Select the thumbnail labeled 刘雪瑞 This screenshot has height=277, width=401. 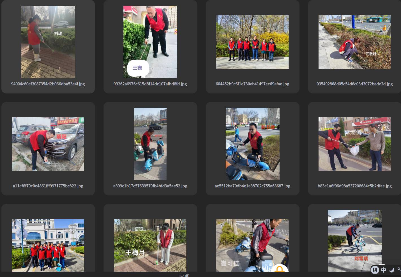(x=355, y=241)
